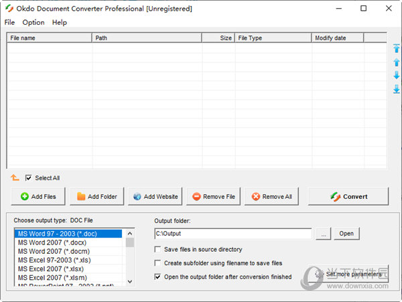
Task: Click the Okdo app logo in title bar
Action: [x=9, y=9]
